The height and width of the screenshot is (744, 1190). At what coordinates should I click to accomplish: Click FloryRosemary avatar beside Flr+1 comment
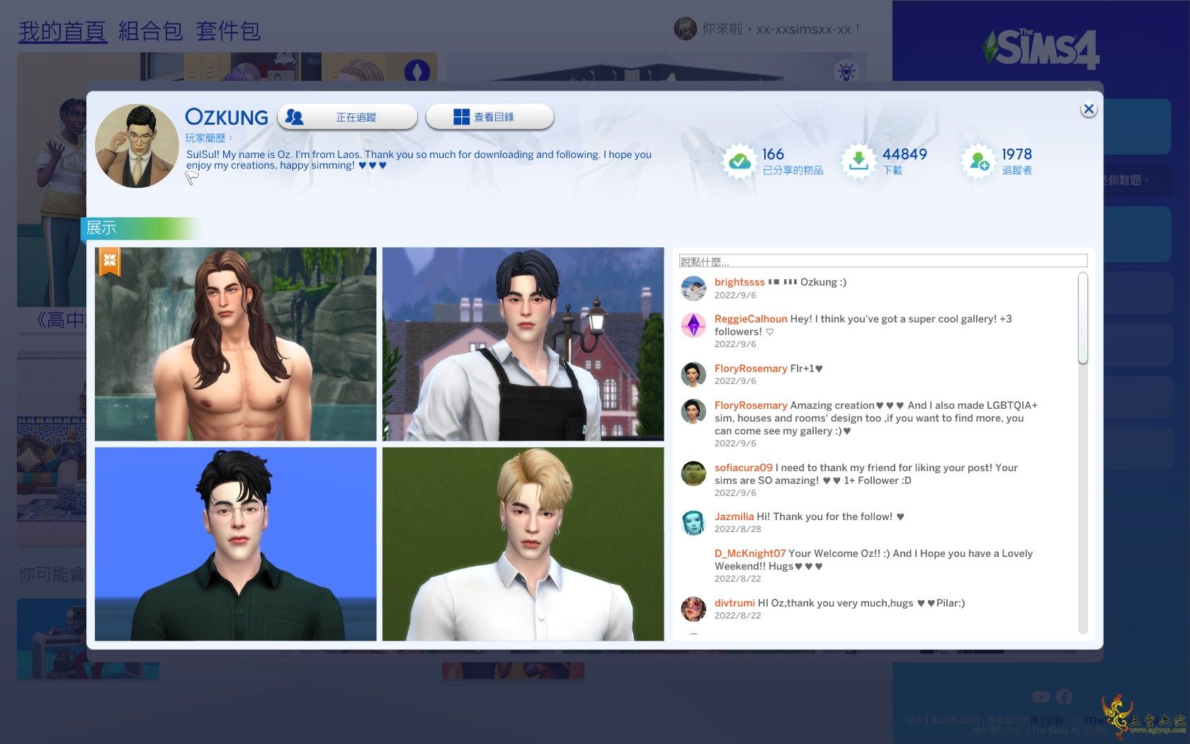tap(693, 374)
